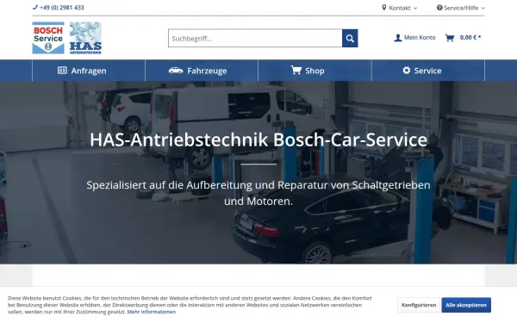Focus the Suchbegriff search field
The image size is (517, 323).
255,38
